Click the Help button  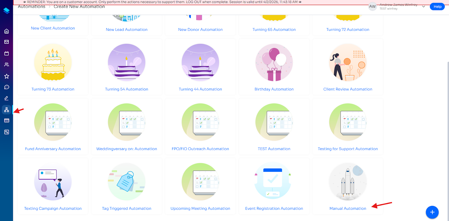(x=437, y=6)
